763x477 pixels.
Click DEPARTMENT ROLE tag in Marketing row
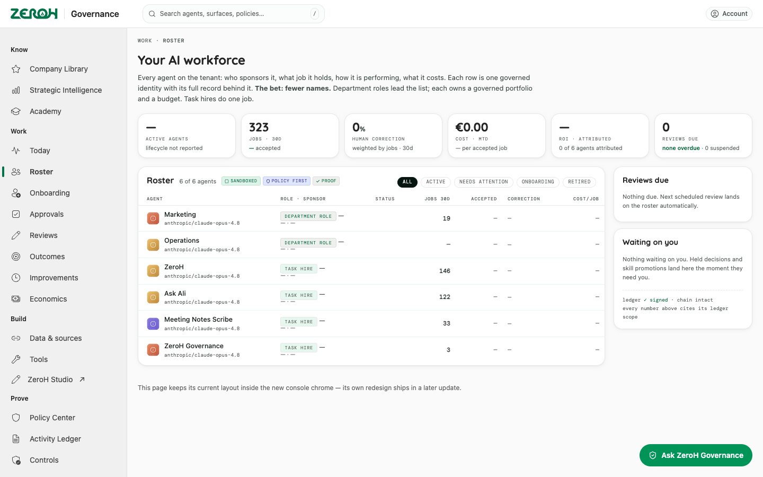click(x=308, y=216)
